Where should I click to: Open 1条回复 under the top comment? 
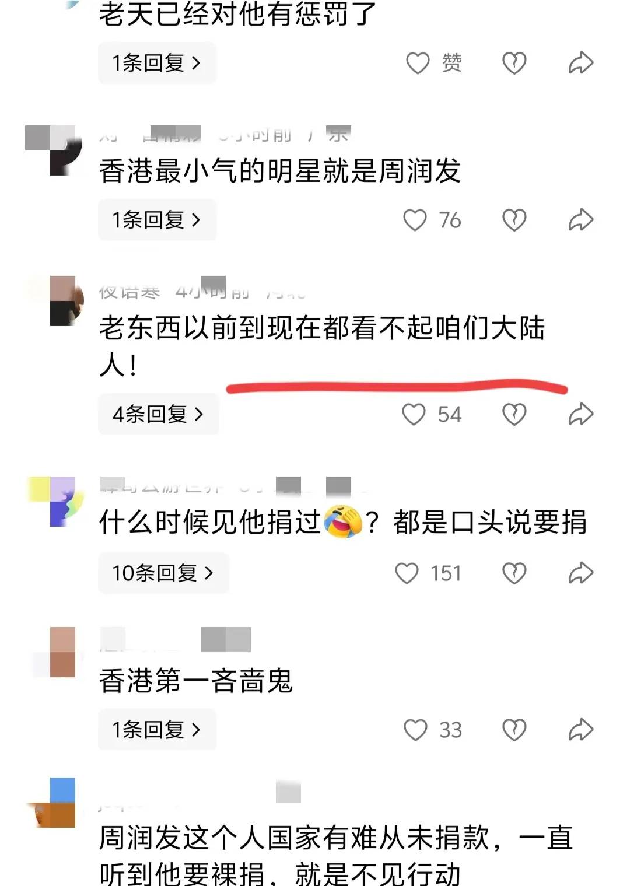(x=157, y=63)
